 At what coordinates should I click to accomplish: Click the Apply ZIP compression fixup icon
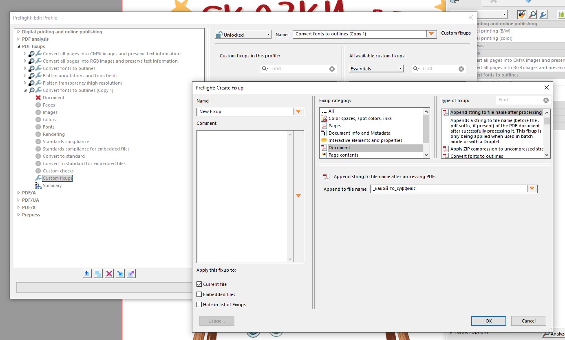tap(446, 149)
